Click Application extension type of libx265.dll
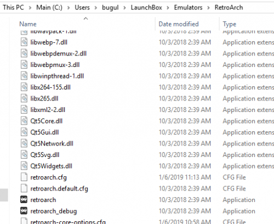The width and height of the screenshot is (274, 224). (x=248, y=99)
